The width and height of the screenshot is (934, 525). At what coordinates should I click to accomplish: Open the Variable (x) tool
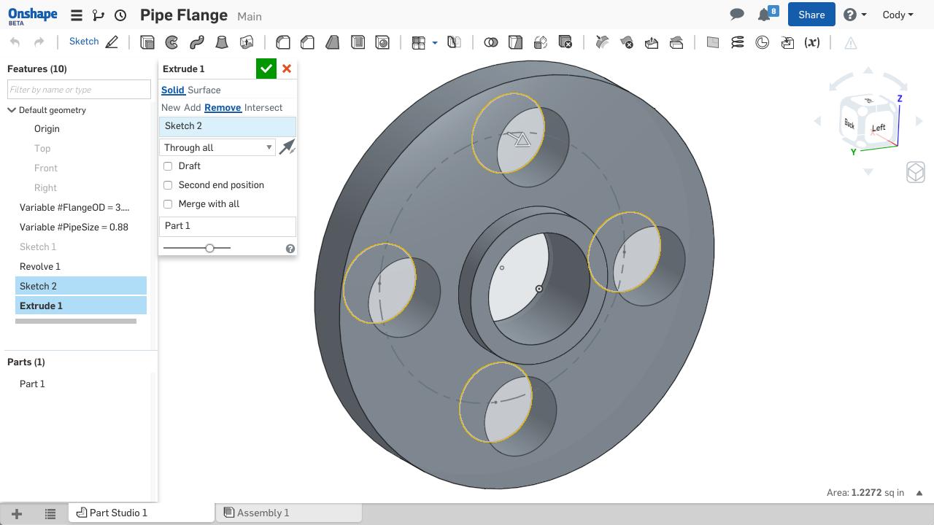tap(811, 42)
